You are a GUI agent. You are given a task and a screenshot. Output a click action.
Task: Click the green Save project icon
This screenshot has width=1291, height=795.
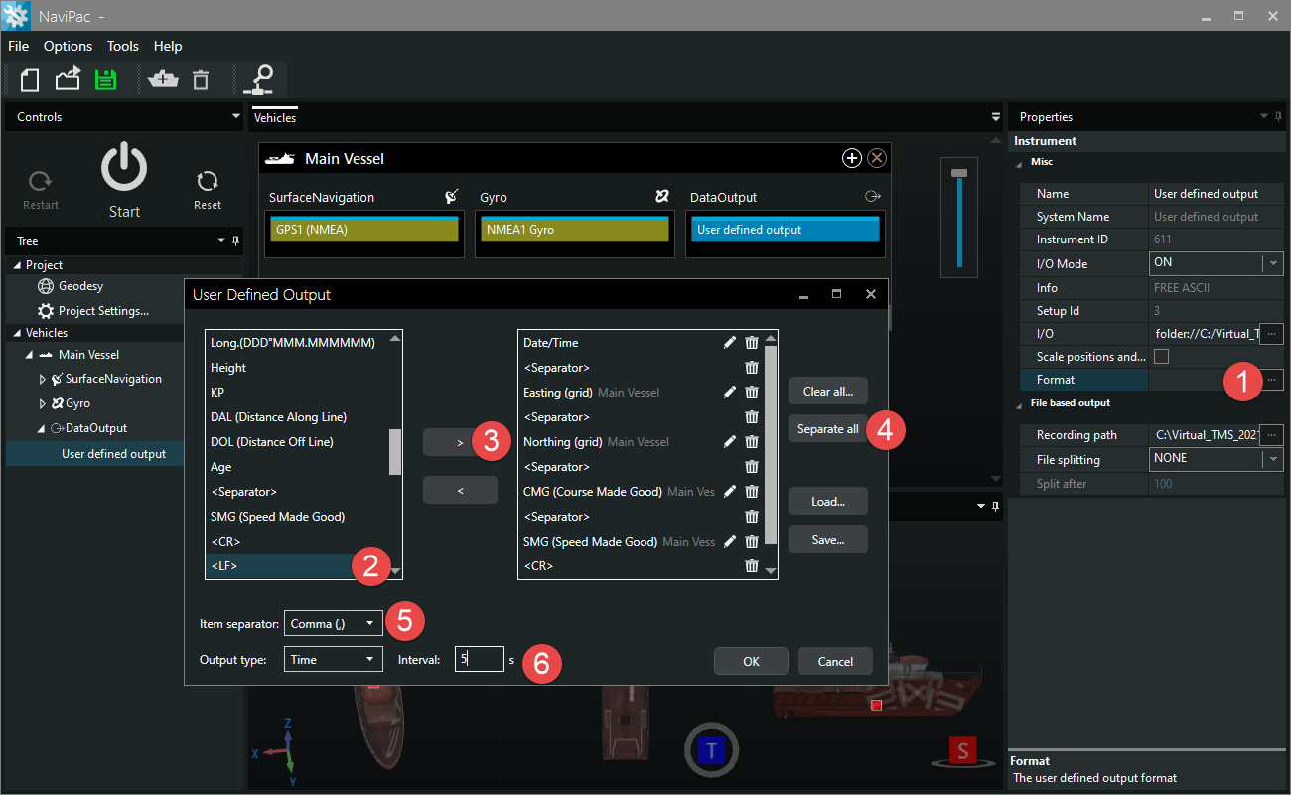pyautogui.click(x=106, y=79)
